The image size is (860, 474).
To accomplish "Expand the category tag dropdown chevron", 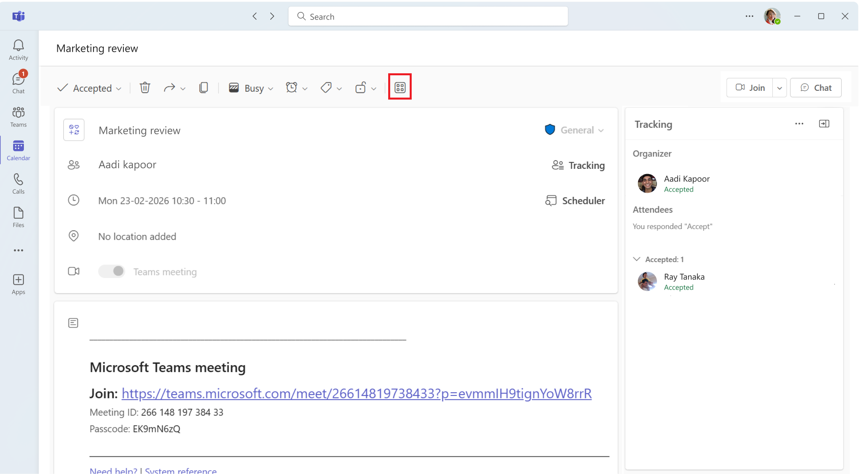I will pyautogui.click(x=339, y=88).
